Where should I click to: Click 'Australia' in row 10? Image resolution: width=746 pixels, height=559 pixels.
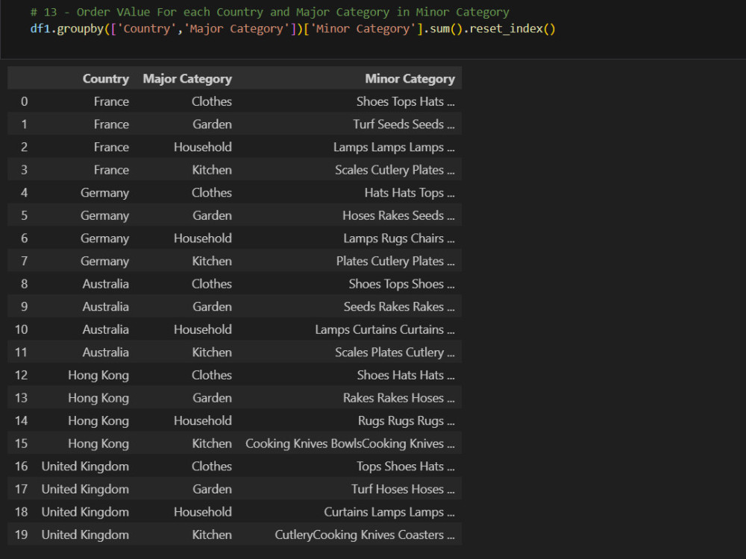point(106,329)
